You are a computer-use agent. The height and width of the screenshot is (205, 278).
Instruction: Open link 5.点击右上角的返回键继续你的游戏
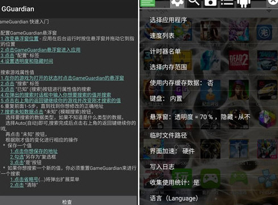coord(60,101)
